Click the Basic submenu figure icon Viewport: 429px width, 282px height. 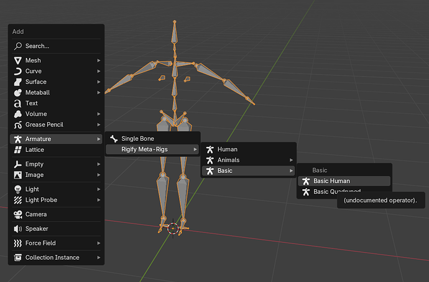coord(210,171)
